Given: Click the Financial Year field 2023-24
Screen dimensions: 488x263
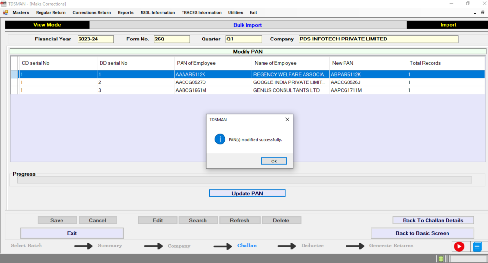Looking at the screenshot, I should coord(96,39).
